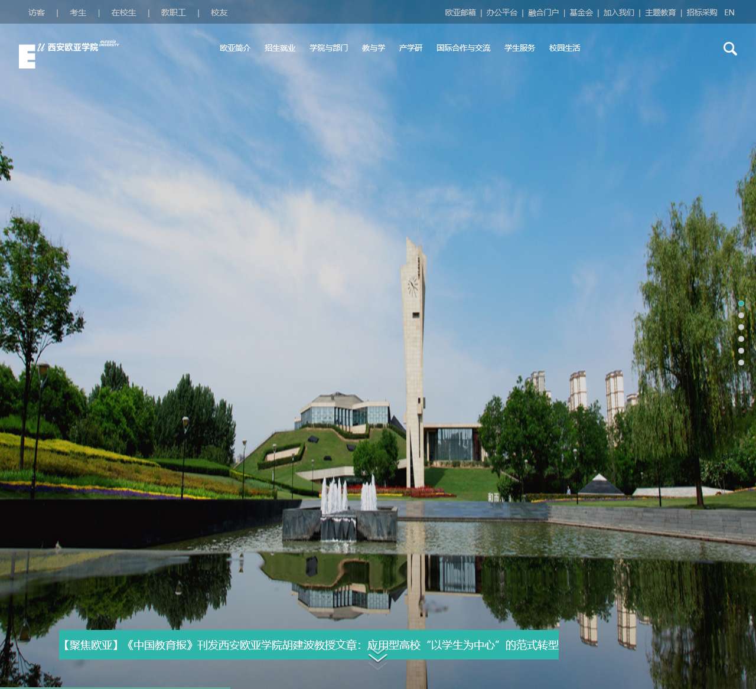This screenshot has height=689, width=756.
Task: Select the fifth carousel slide dot
Action: coord(741,351)
